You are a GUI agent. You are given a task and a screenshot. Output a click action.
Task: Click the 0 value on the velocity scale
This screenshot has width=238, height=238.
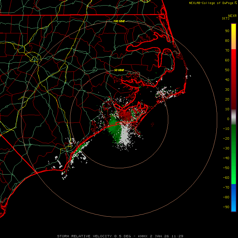click(228, 119)
